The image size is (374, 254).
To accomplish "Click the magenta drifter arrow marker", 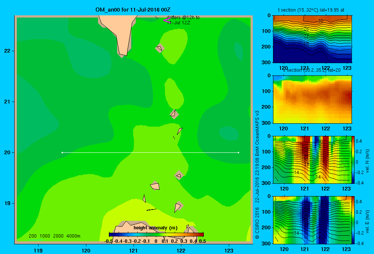I will click(x=167, y=21).
